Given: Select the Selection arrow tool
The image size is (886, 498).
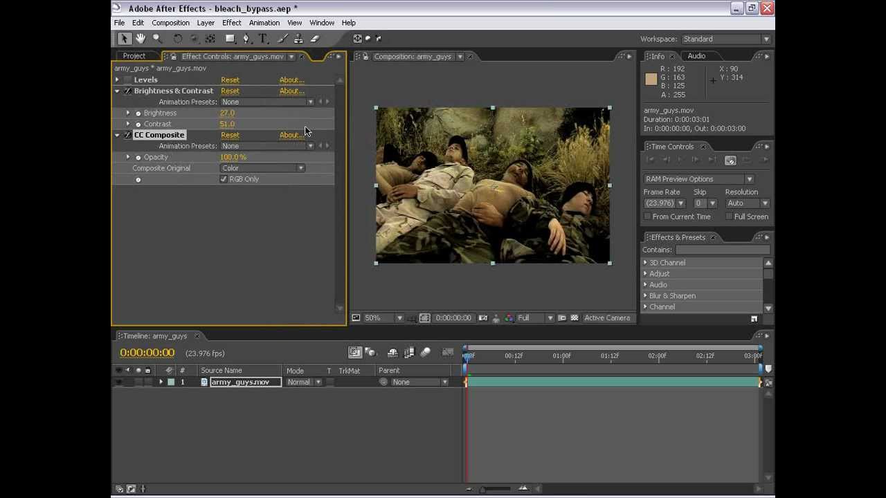Looking at the screenshot, I should pyautogui.click(x=124, y=39).
